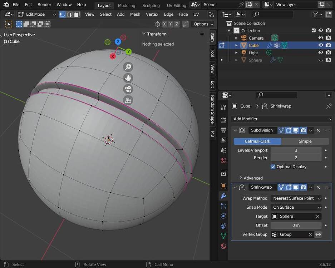Switch to the Modeling workspace tab
This screenshot has width=335, height=268.
127,6
